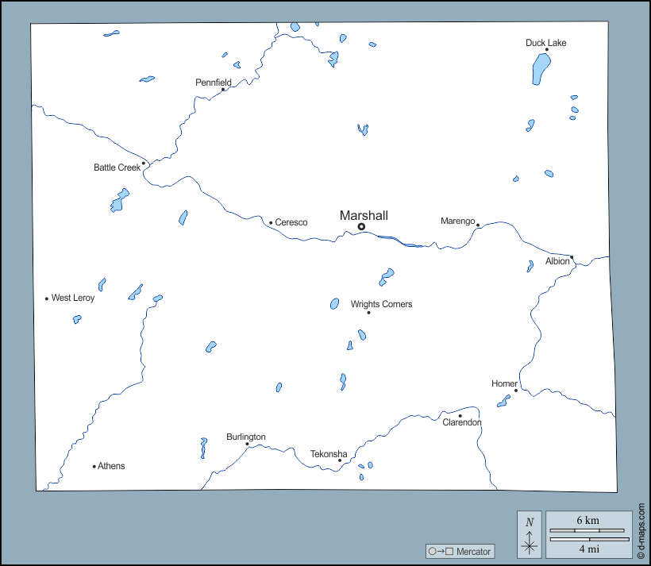Click the West Leroy town label
651x566 pixels.
click(73, 298)
